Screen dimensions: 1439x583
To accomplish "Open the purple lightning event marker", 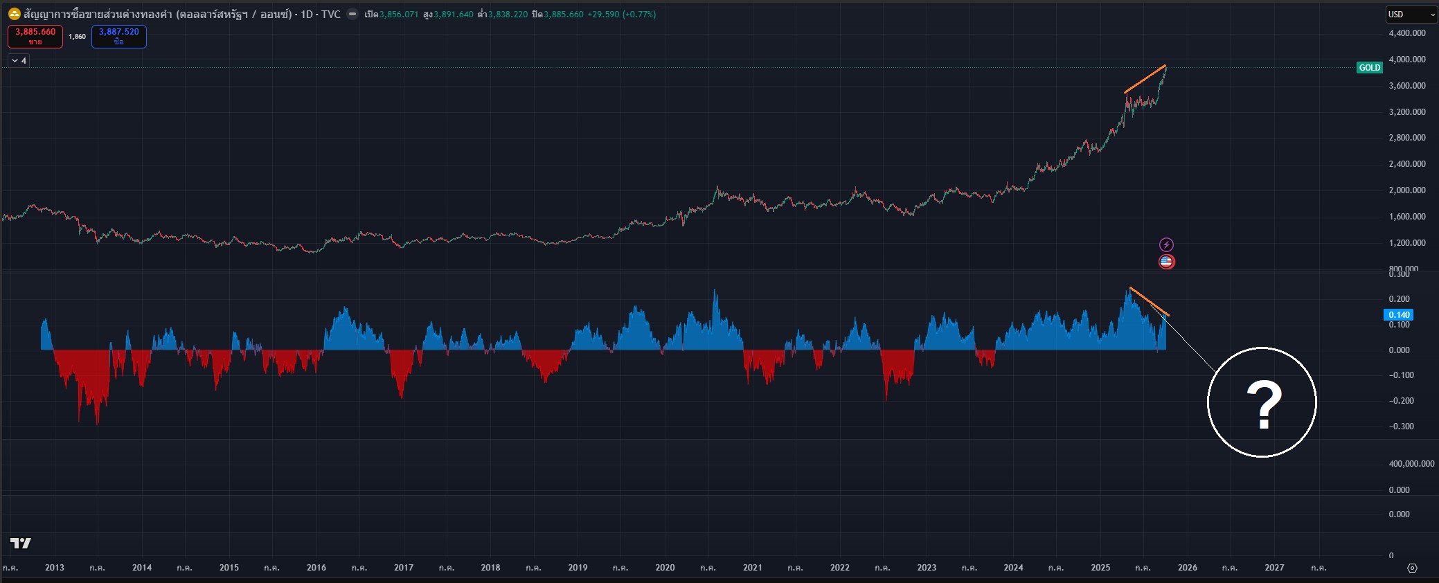I will coord(1167,244).
